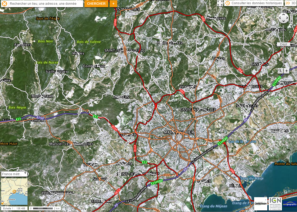The image size is (297, 212).
Task: Click the MONTPELLIER city label
Action: coord(179,132)
